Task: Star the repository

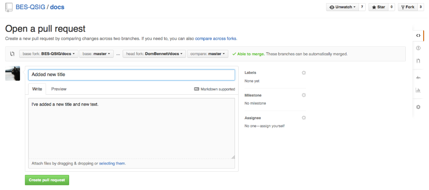Action: tap(379, 8)
